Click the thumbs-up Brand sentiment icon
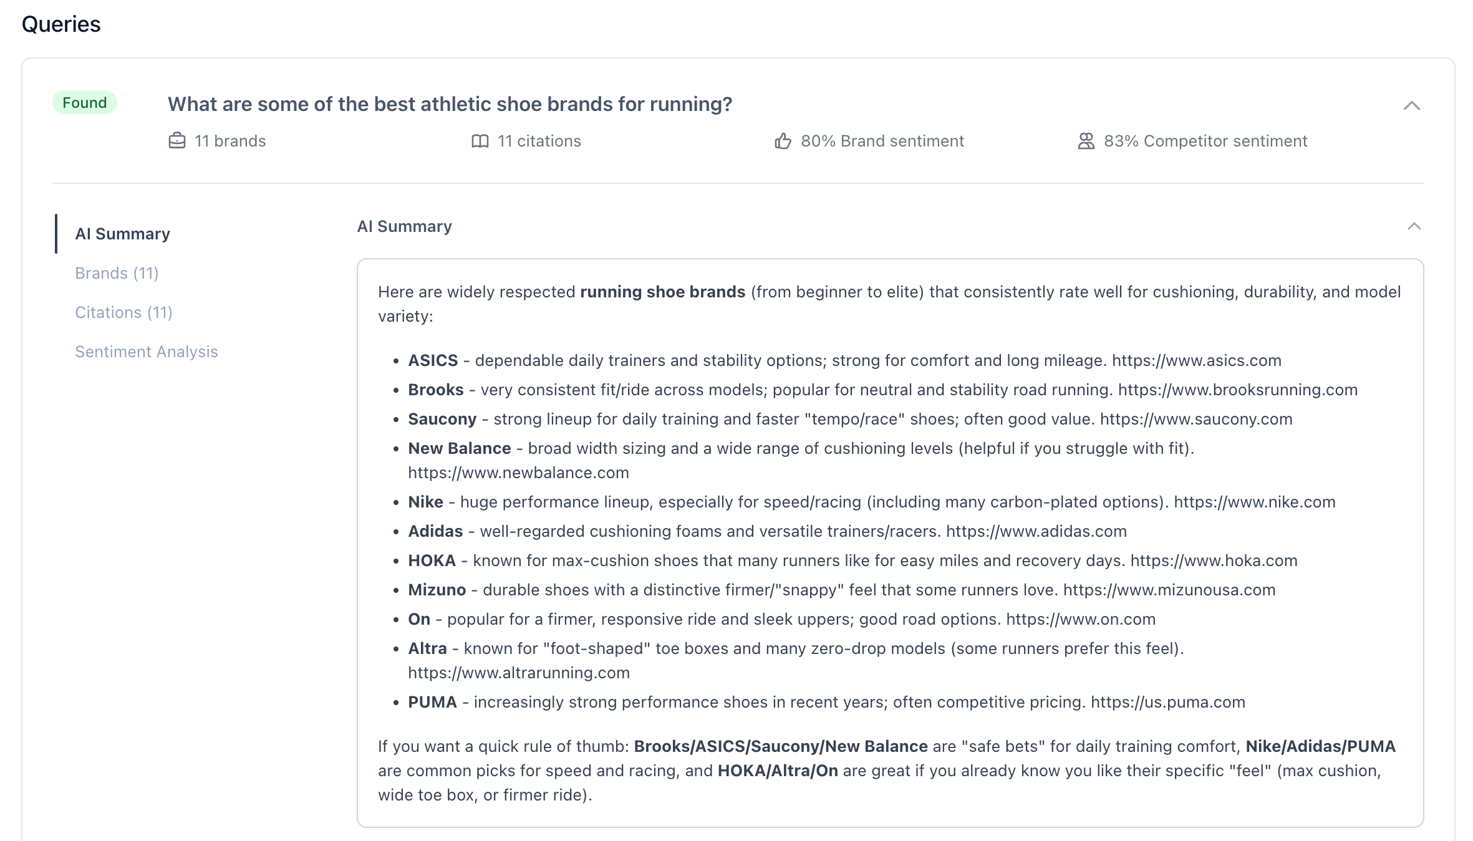Image resolution: width=1473 pixels, height=841 pixels. click(x=783, y=141)
